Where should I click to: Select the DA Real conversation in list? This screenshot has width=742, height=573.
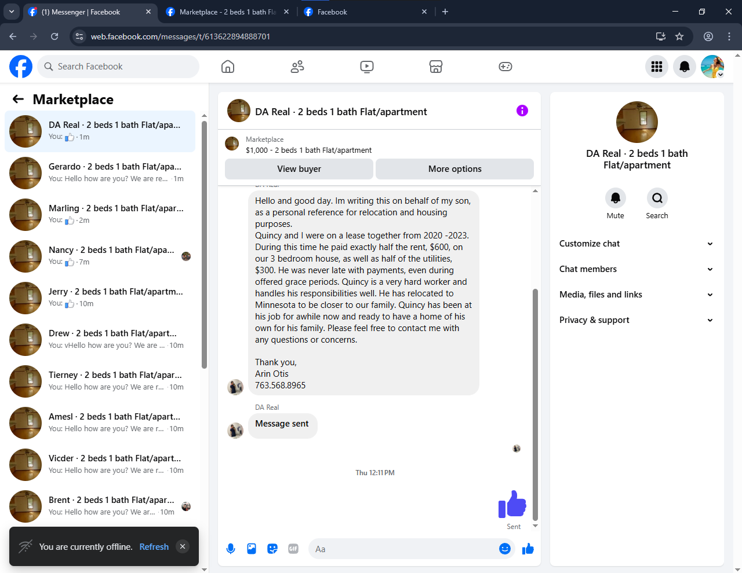click(100, 131)
